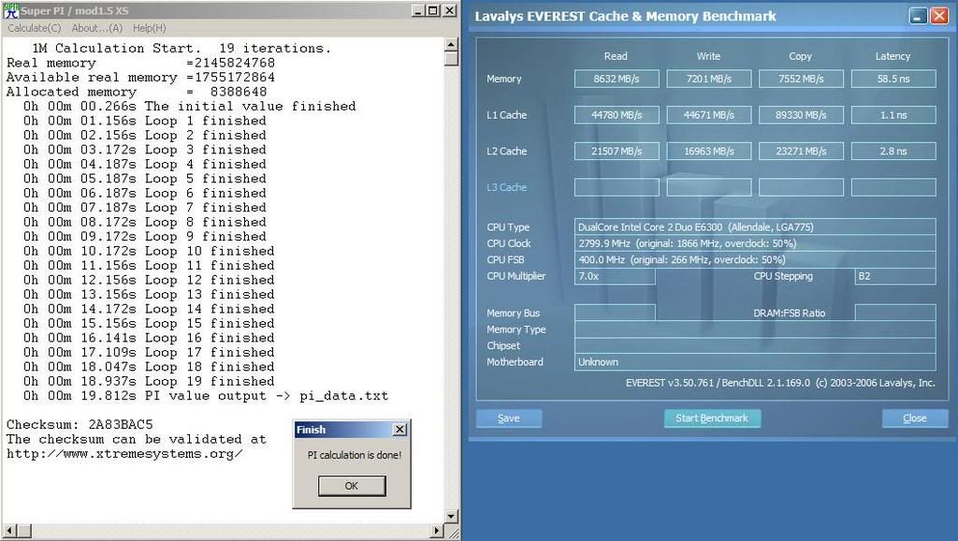
Task: Click Super PI vertical scrollbar down arrow
Action: pyautogui.click(x=452, y=517)
